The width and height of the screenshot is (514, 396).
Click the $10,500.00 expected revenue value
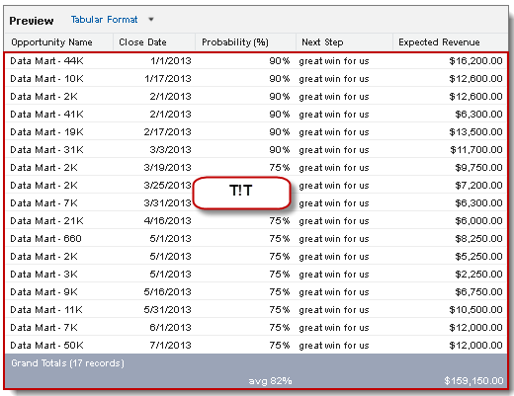(x=475, y=310)
